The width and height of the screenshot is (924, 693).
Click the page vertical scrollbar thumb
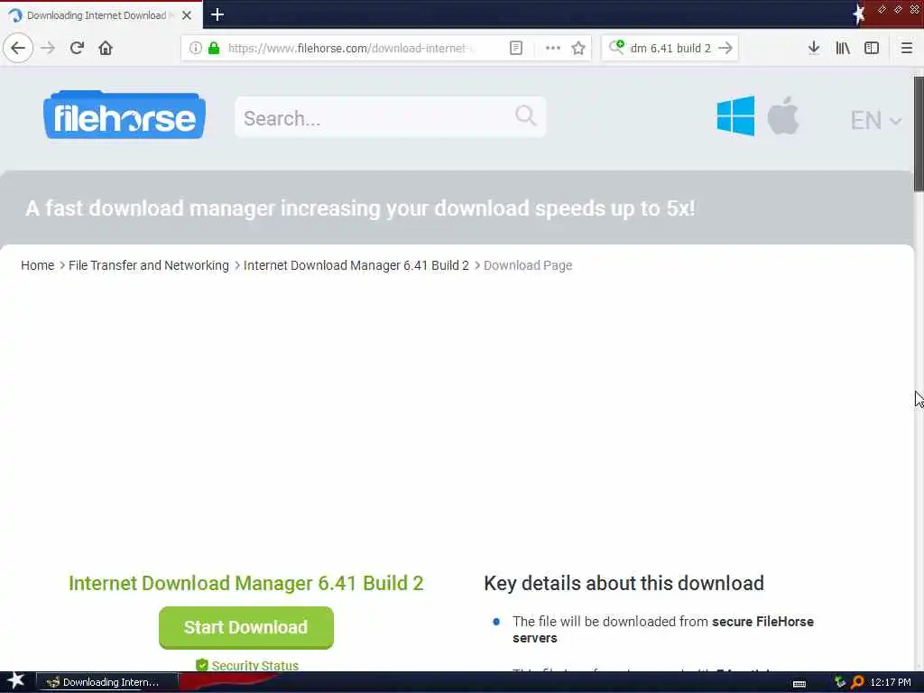click(x=918, y=134)
